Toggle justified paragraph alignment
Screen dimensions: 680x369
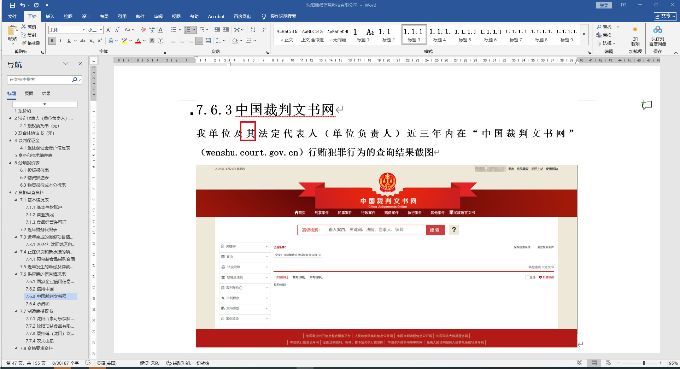[x=199, y=41]
